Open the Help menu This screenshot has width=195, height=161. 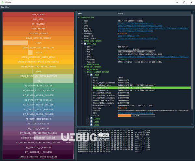coord(7,7)
